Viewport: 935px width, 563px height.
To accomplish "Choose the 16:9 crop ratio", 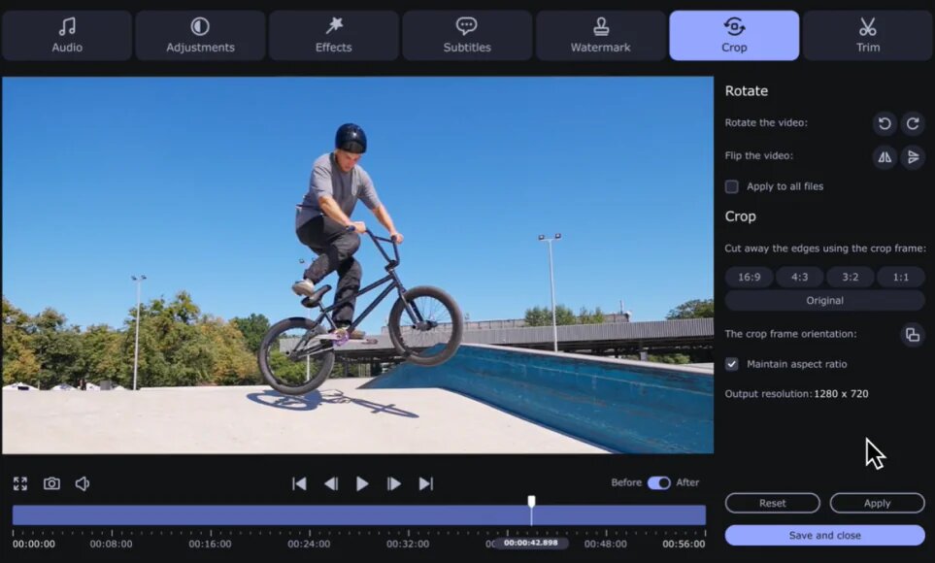I will (749, 277).
